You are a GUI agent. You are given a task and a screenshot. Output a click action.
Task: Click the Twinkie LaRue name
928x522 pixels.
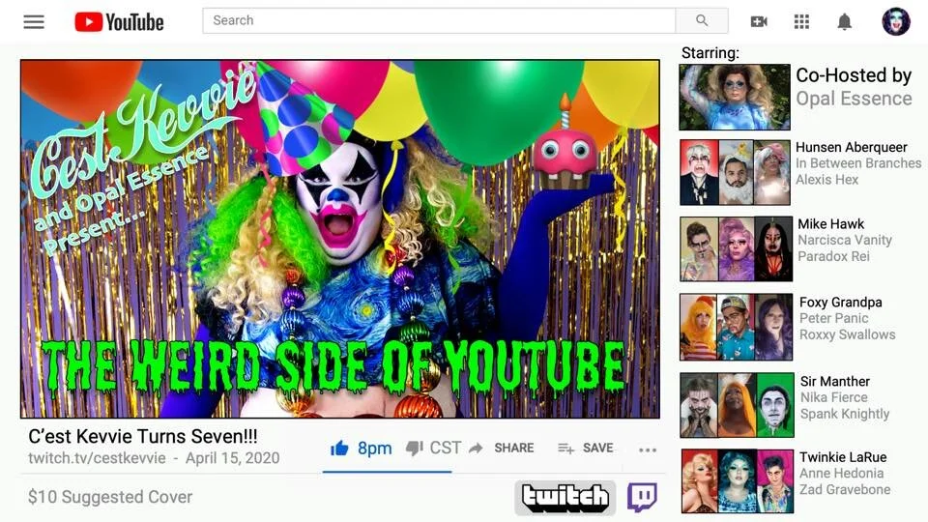(x=843, y=457)
